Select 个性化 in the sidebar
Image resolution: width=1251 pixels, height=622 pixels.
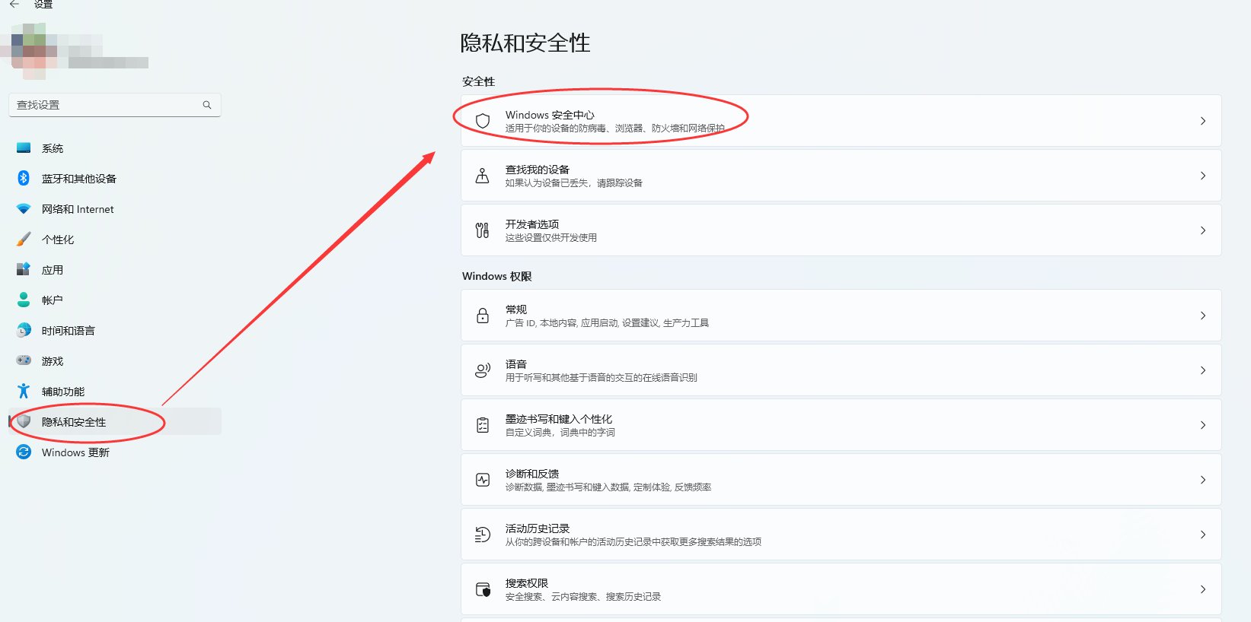[x=115, y=240]
